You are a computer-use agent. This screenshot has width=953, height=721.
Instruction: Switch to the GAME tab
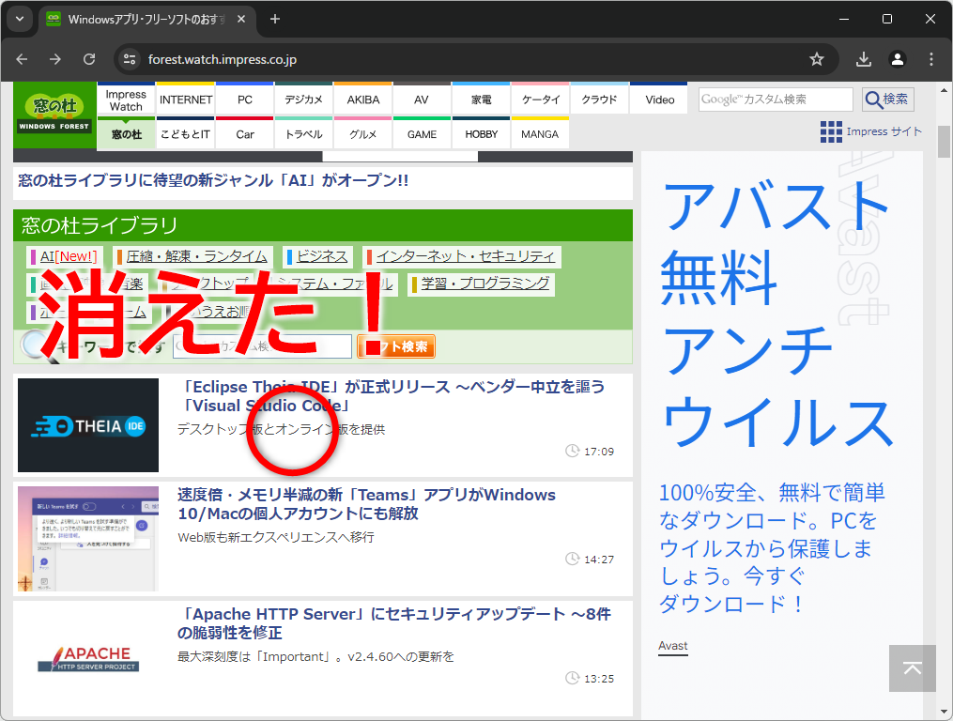click(x=422, y=134)
